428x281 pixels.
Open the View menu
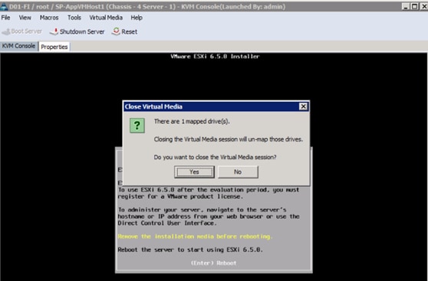[25, 18]
